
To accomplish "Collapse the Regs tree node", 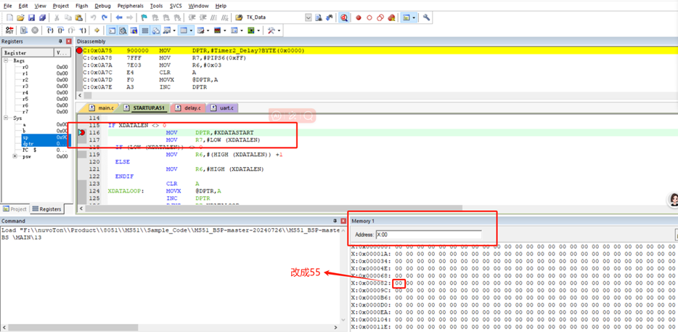I will coord(7,60).
